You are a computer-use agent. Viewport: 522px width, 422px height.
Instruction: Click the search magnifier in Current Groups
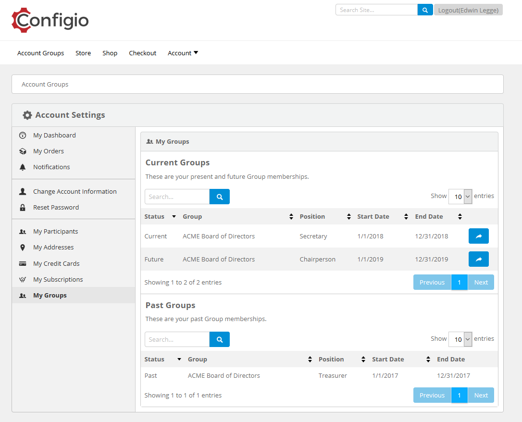pos(219,197)
